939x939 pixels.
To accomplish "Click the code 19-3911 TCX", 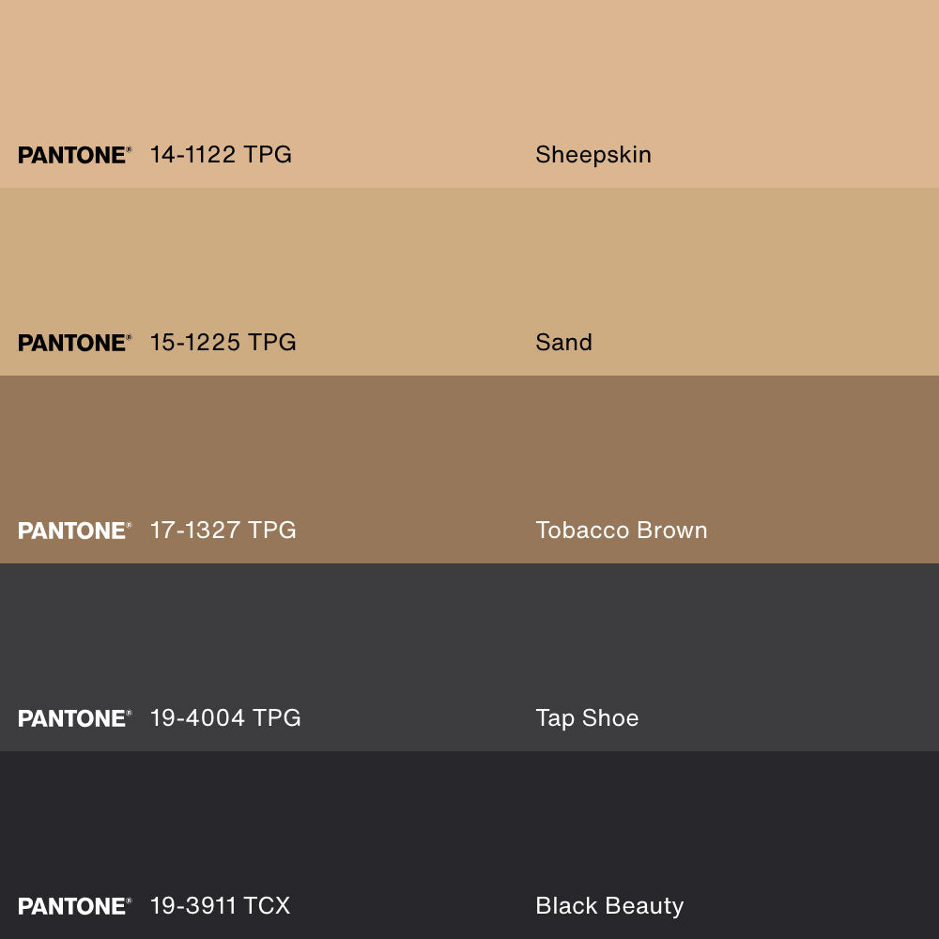I will [220, 905].
